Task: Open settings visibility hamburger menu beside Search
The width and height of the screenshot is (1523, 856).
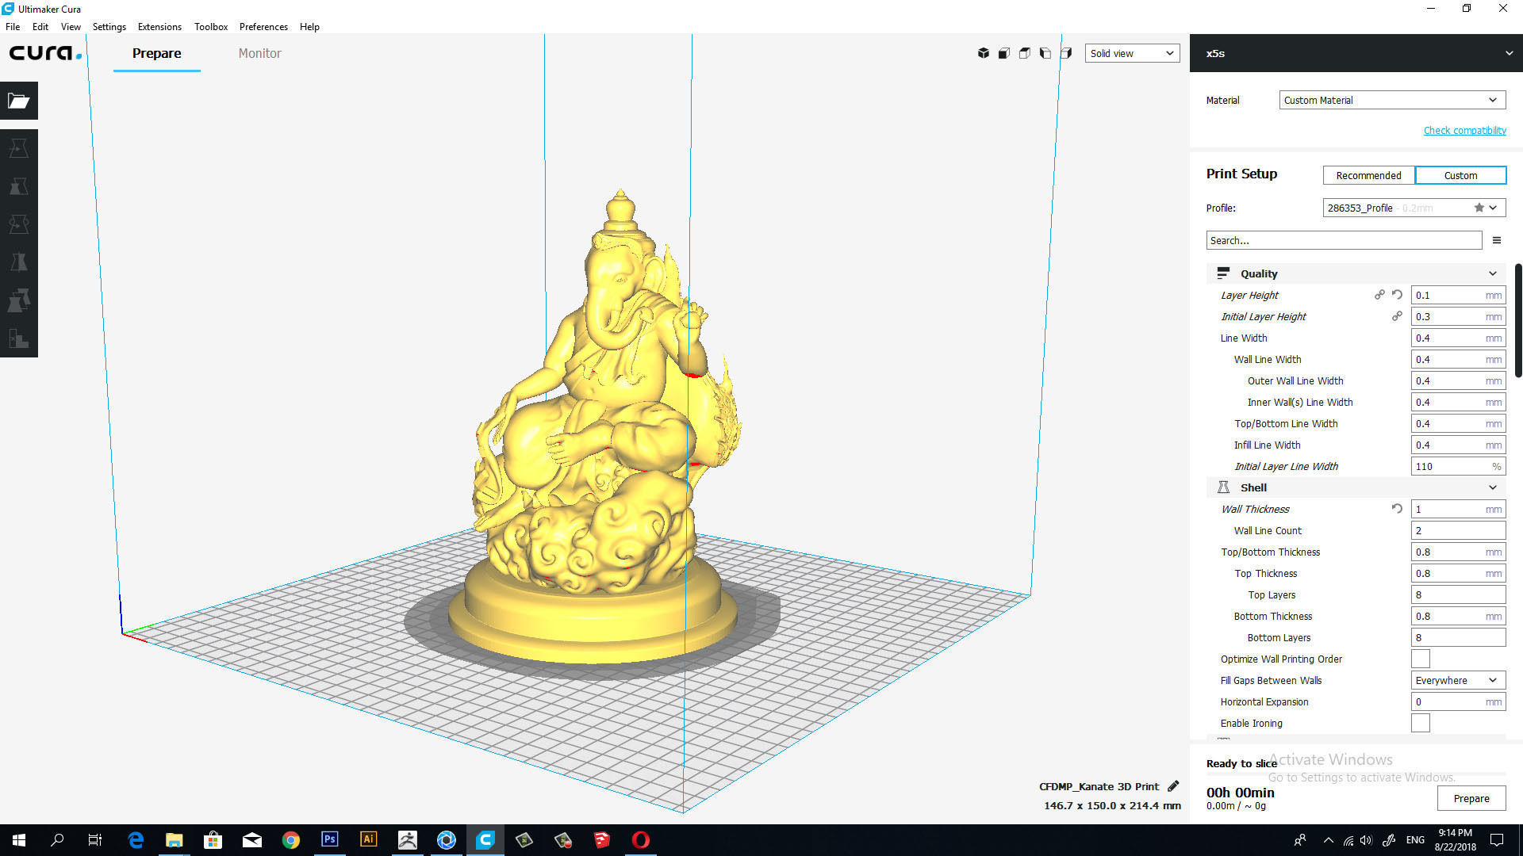Action: click(x=1497, y=240)
